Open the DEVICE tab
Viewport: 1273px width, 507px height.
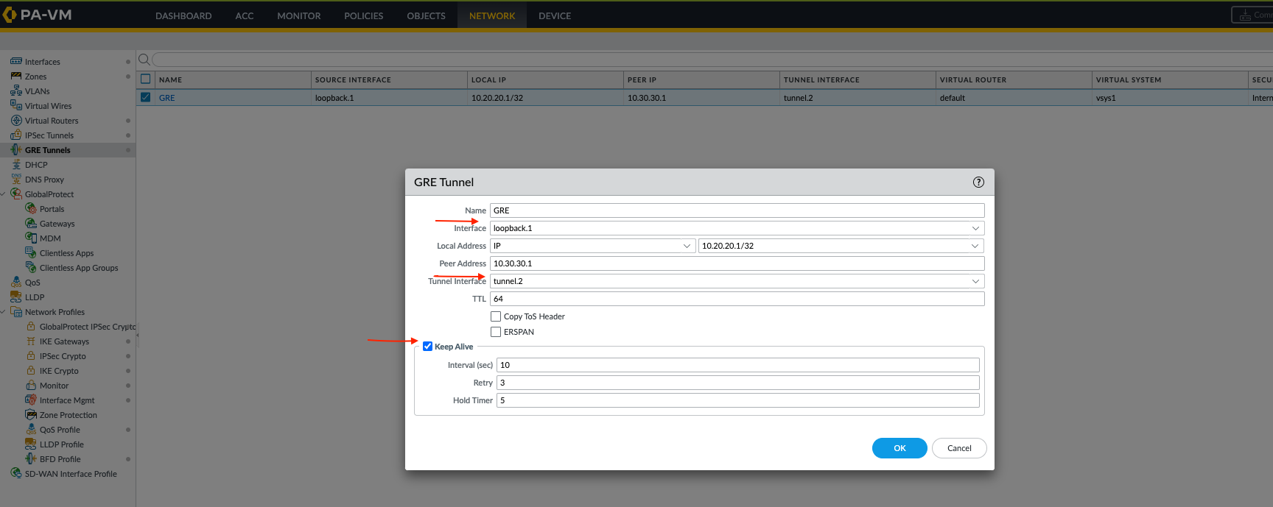(554, 15)
